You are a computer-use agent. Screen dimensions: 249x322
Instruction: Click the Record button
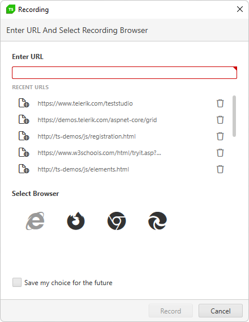[171, 311]
